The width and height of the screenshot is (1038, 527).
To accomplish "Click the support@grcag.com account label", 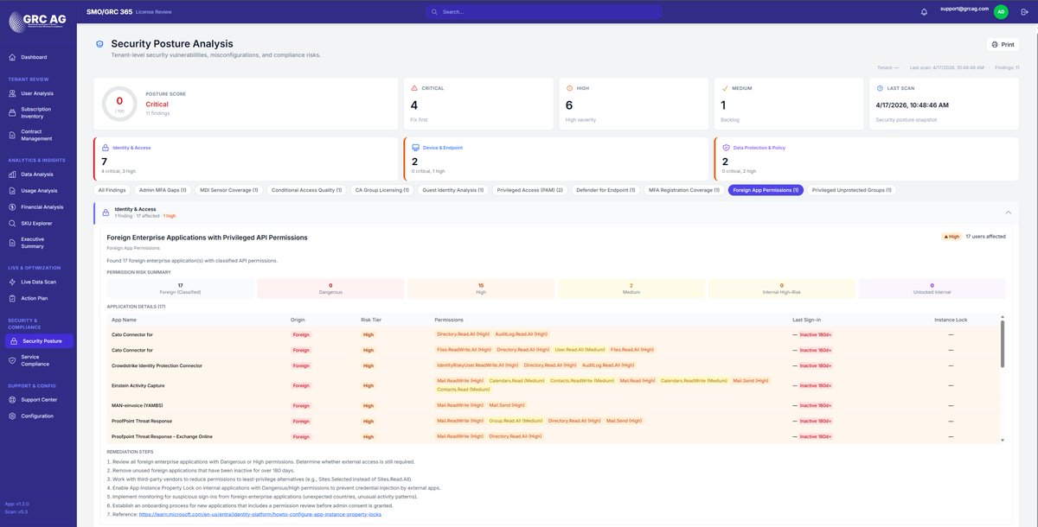I will pyautogui.click(x=964, y=8).
